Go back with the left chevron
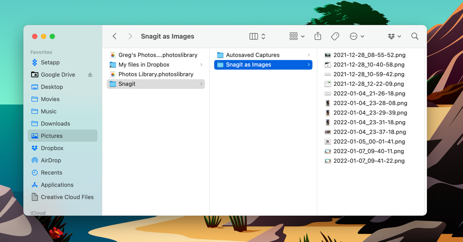Viewport: 463px width, 242px height. tap(115, 36)
